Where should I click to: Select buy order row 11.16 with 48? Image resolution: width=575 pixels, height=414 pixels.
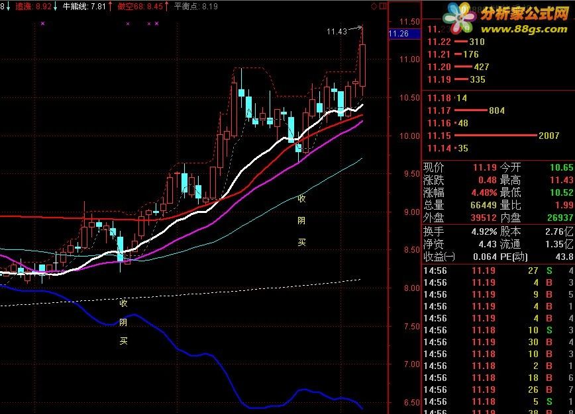[448, 124]
